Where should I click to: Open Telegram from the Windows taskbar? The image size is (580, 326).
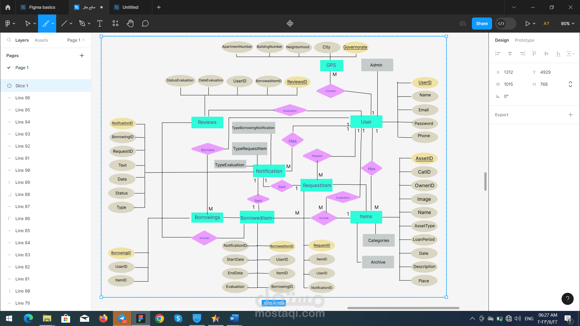click(x=122, y=318)
